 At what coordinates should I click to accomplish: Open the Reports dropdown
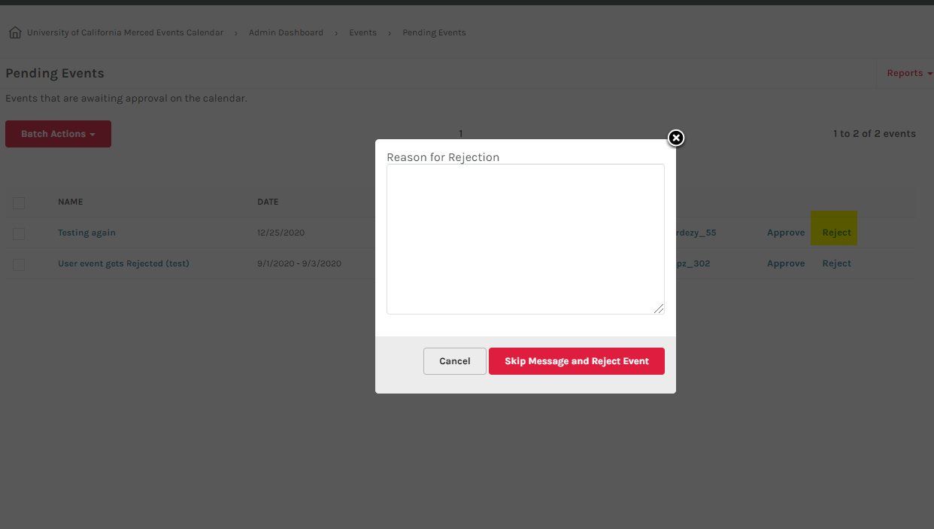pos(909,73)
